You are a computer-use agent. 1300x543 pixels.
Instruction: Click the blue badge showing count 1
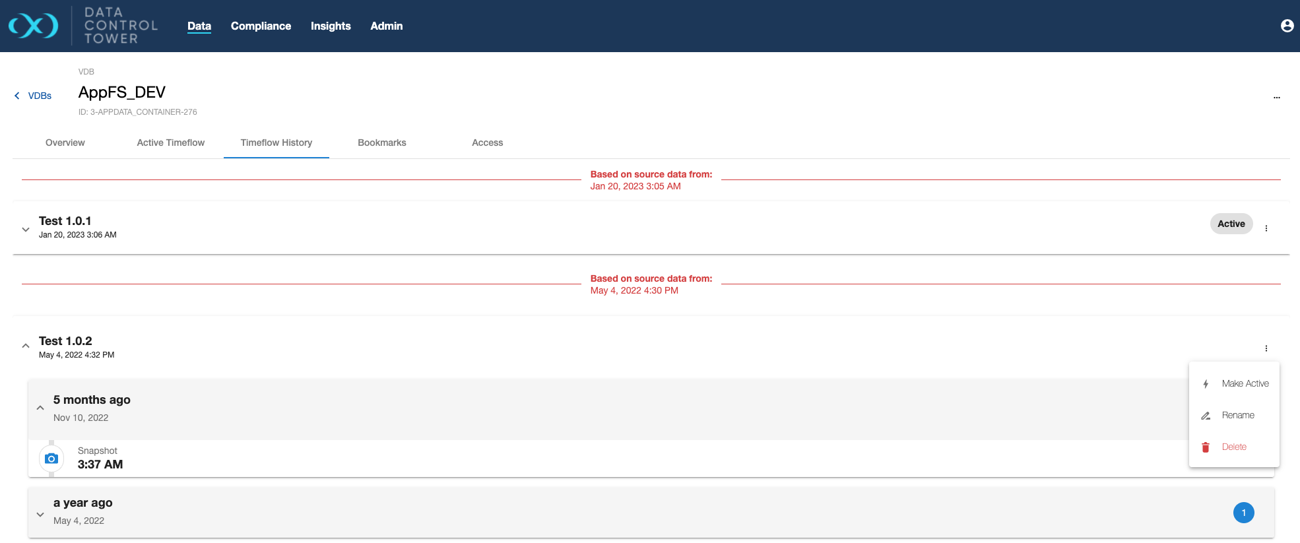(1243, 513)
